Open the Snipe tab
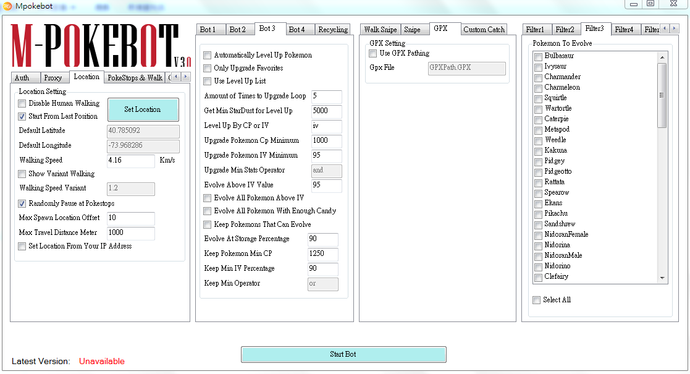This screenshot has width=690, height=374. point(414,30)
